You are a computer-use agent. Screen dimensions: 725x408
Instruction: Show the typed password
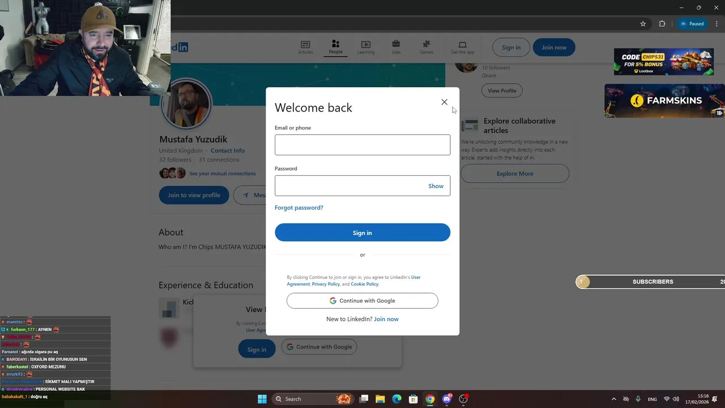[436, 186]
